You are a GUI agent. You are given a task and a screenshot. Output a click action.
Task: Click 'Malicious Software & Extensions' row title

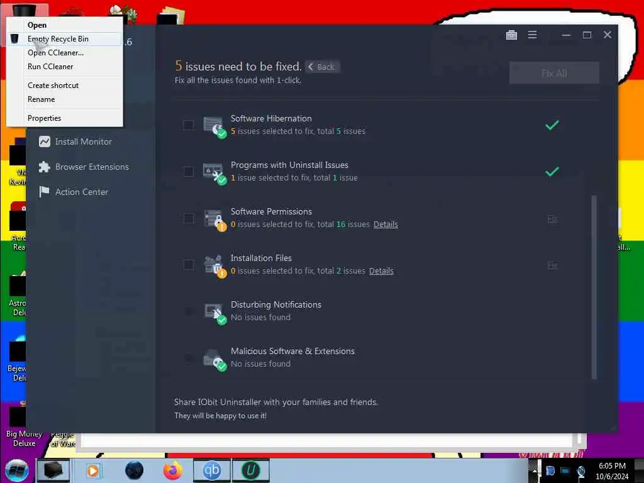pyautogui.click(x=292, y=351)
